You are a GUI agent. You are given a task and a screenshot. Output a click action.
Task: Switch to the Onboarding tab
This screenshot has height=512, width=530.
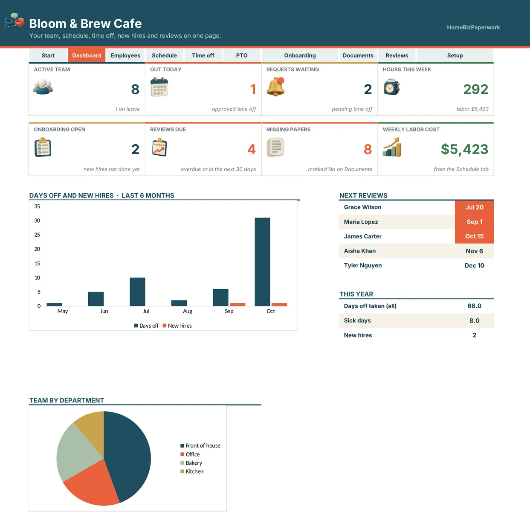[x=300, y=55]
